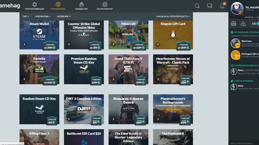This screenshot has width=259, height=145.
Task: Open the Random Steam CD-Key card
Action: click(x=39, y=109)
